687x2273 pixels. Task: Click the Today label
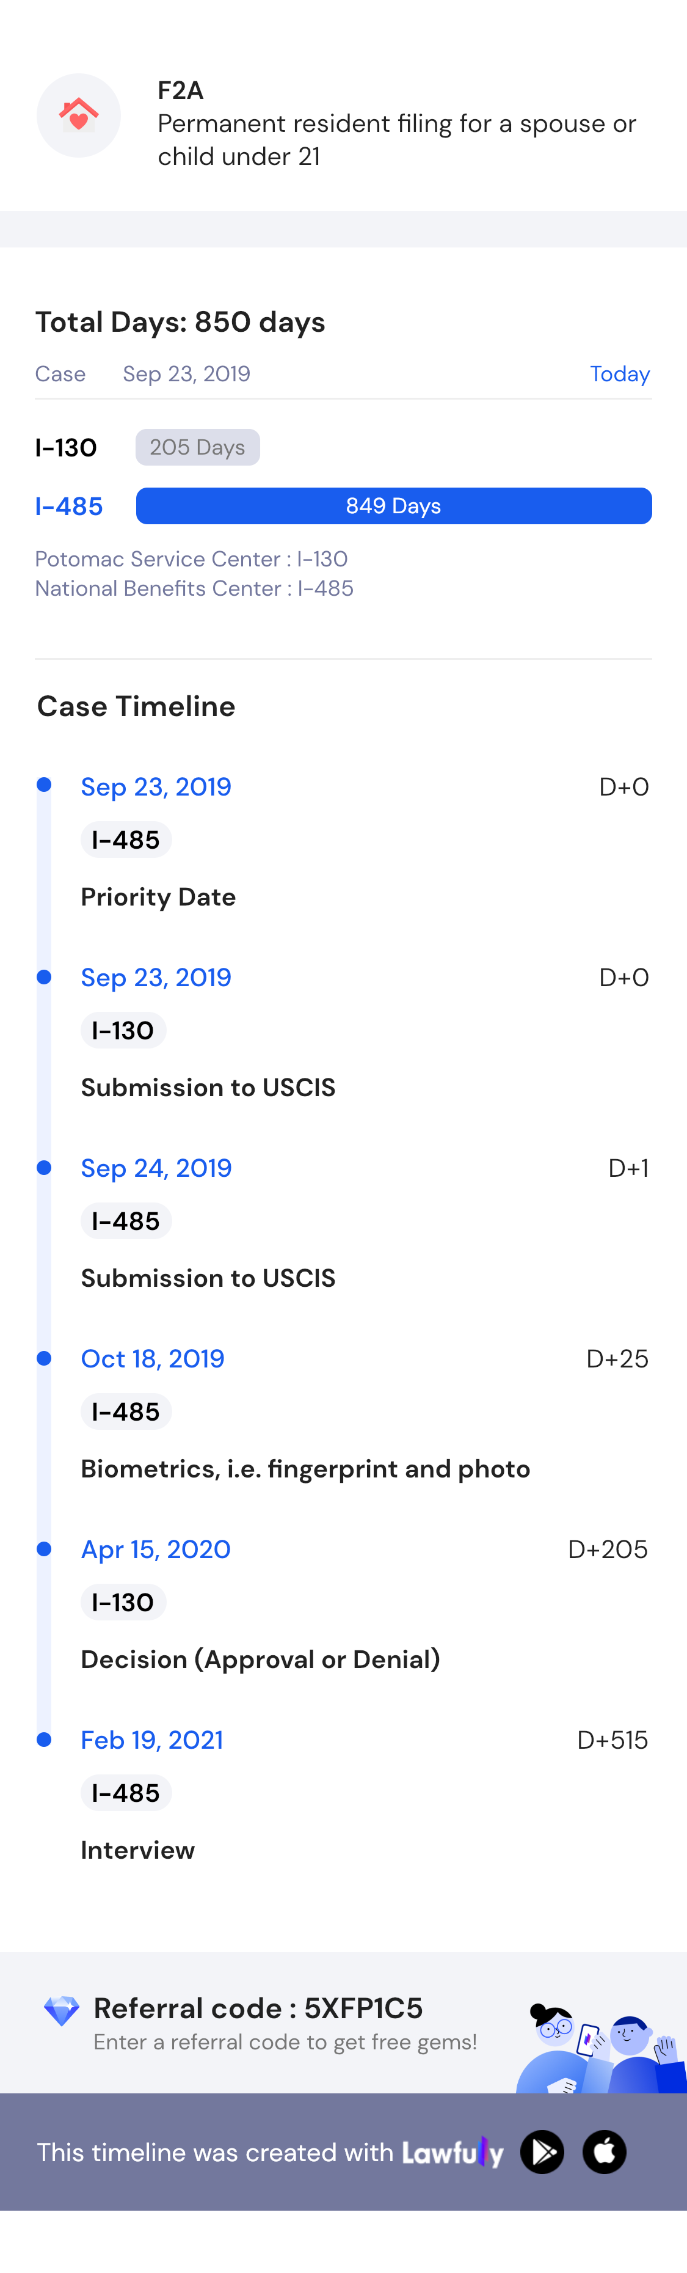[x=619, y=374]
